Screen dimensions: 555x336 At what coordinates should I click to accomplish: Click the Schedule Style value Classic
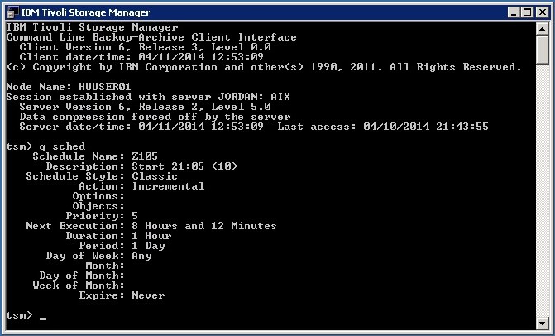(155, 176)
